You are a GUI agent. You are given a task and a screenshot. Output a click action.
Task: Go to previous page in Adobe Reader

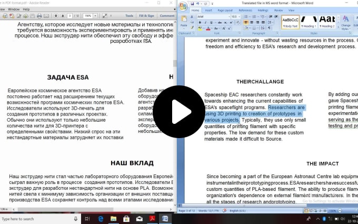[56, 16]
